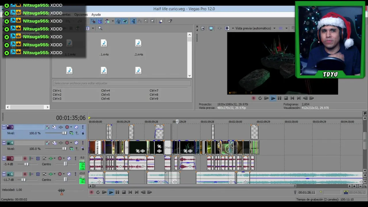Click the 00:01:35;06 timecode display
This screenshot has width=368, height=207.
71,118
